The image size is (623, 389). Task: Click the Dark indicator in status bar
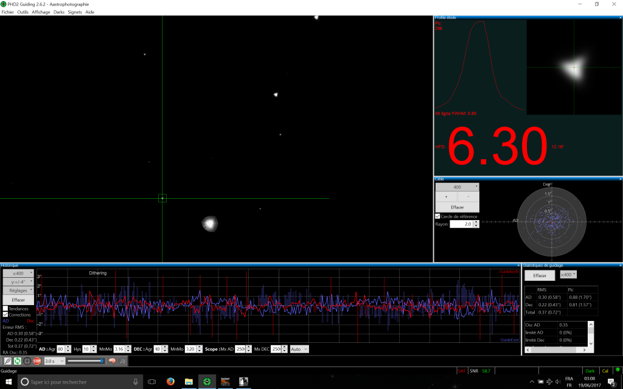590,371
